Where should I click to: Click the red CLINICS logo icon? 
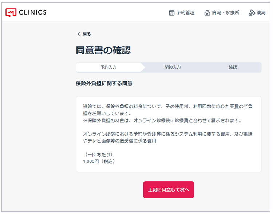(x=11, y=13)
